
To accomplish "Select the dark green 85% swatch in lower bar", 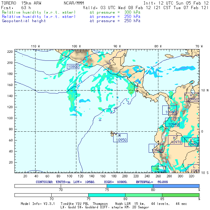I will coord(180,195).
